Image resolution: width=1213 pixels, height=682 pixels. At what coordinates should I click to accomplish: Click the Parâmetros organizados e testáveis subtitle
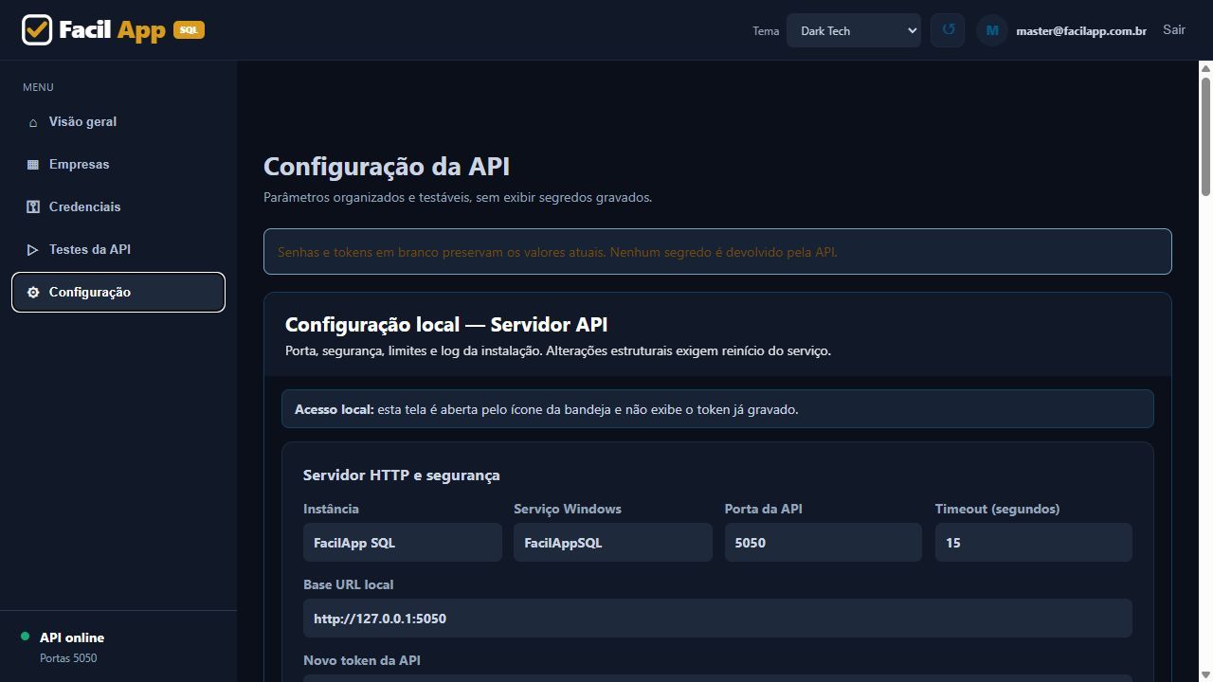coord(458,198)
